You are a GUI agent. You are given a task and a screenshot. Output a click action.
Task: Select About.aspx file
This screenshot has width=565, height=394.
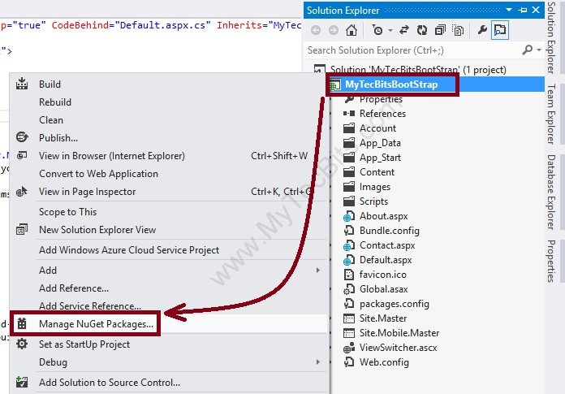coord(383,216)
